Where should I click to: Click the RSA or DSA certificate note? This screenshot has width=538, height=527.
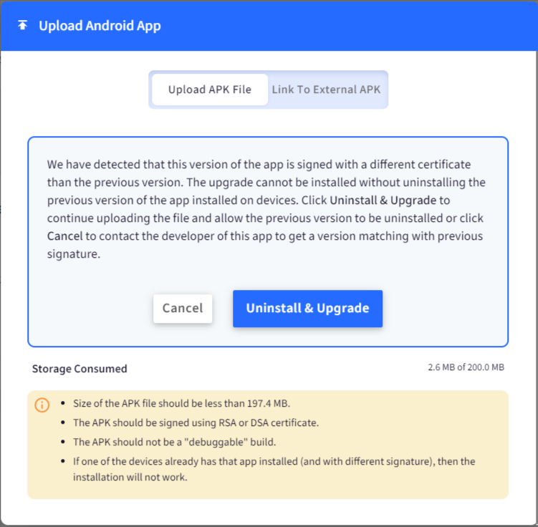tap(196, 422)
